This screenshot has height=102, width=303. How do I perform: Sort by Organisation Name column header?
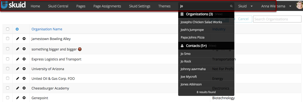47,29
